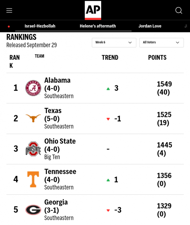Click the Ohio State Buckeyes logo
Screen dimensions: 190x225
(33, 149)
